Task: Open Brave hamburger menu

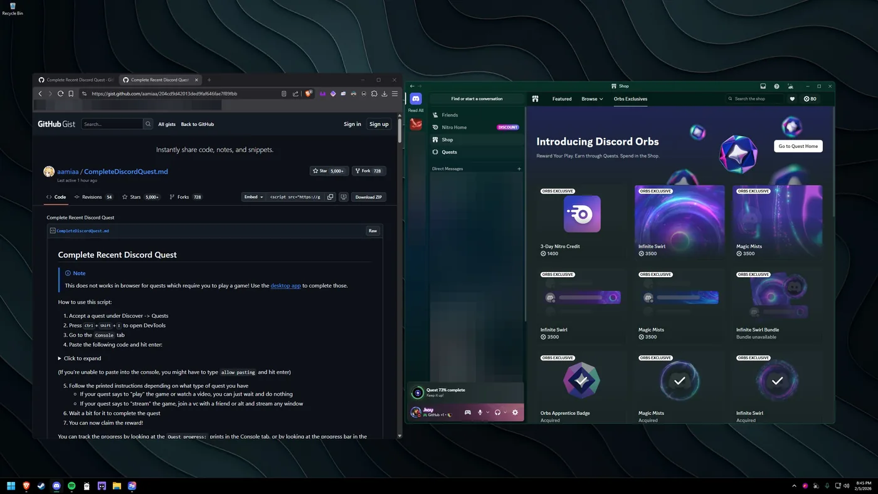Action: tap(394, 93)
